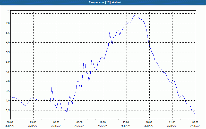Click the '26.02.22' date under 12:00
The width and height of the screenshot is (206, 129).
102,126
